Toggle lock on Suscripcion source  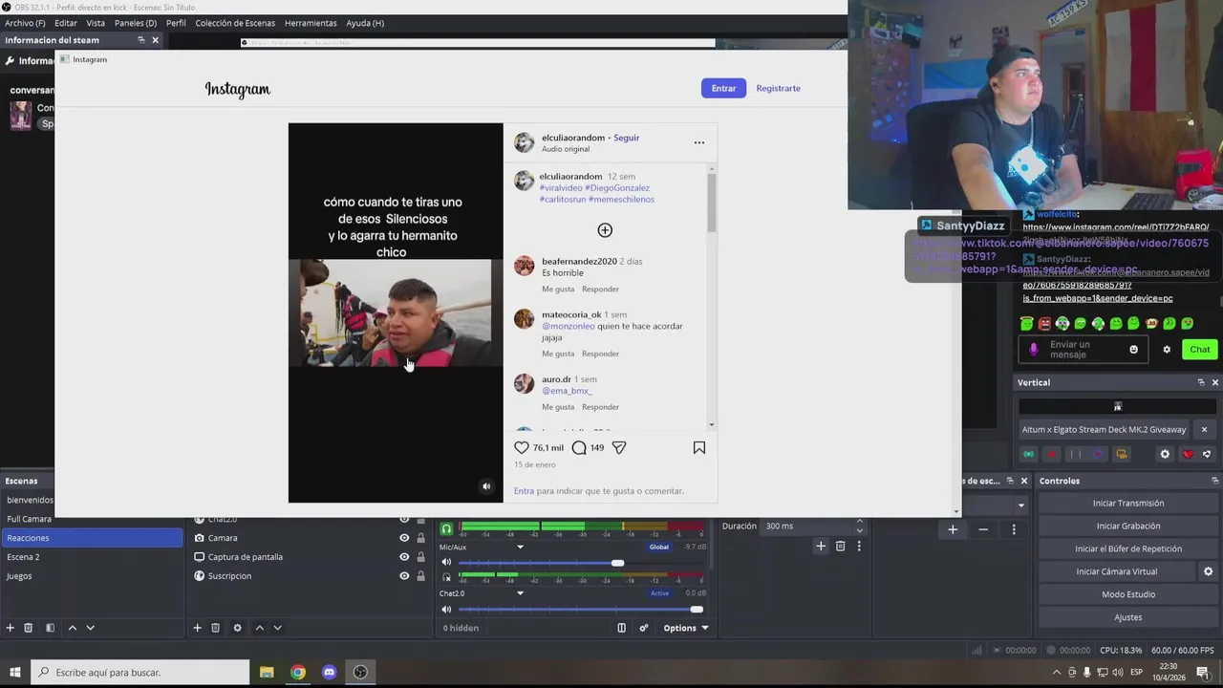coord(420,576)
